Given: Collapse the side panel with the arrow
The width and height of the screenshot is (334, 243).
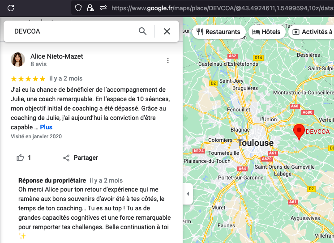Looking at the screenshot, I should [188, 194].
